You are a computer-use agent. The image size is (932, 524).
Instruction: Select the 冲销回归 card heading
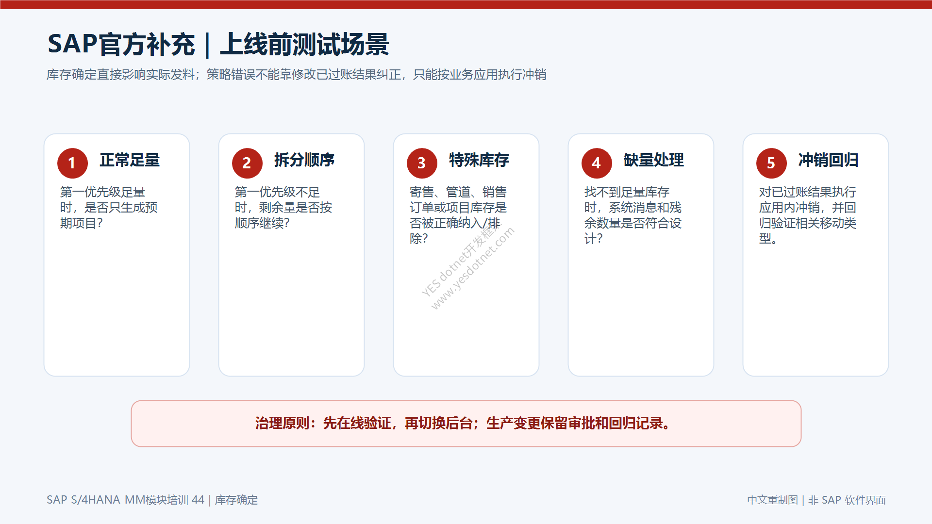point(829,160)
